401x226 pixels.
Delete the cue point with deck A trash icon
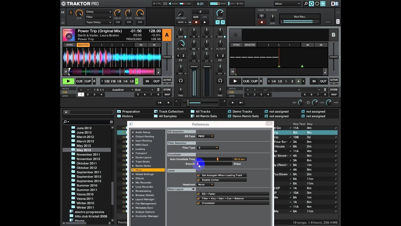[x=159, y=90]
